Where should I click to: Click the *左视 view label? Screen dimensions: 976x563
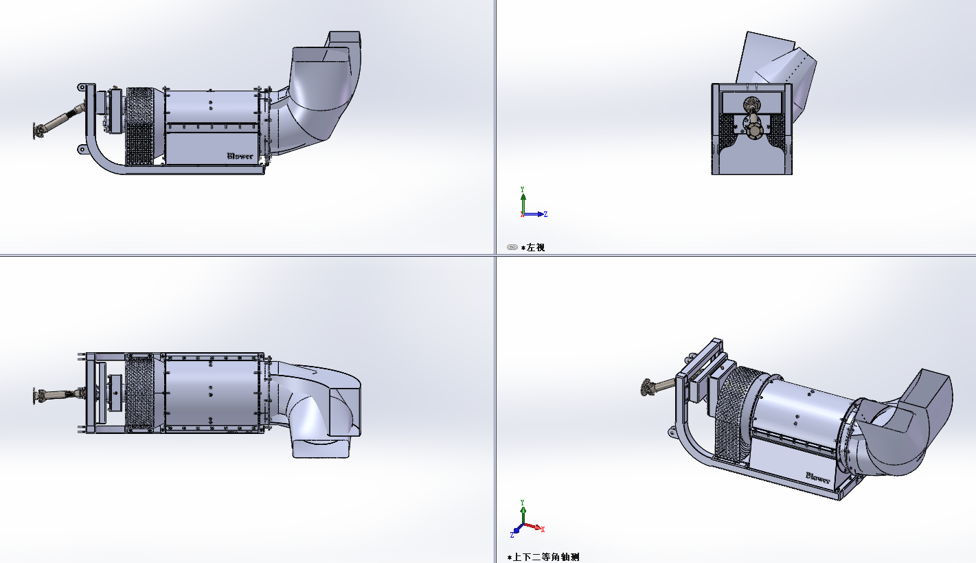533,247
